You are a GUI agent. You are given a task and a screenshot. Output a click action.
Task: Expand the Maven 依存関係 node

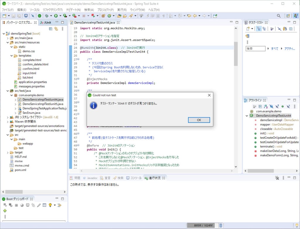[x=8, y=122]
